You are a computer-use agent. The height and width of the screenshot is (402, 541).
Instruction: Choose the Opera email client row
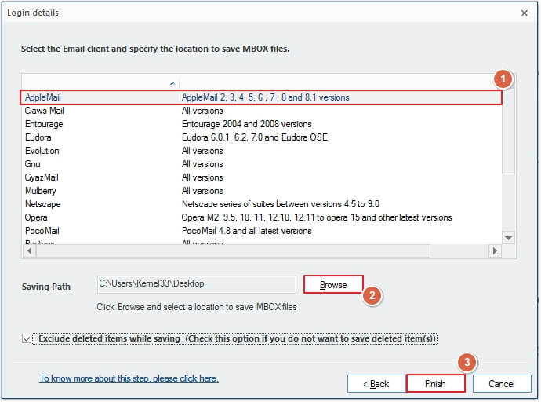coord(261,217)
